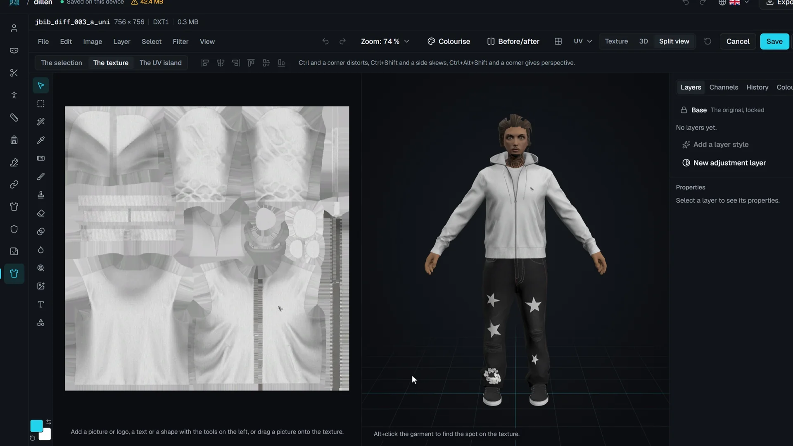Open the scissors section in the sidebar

coord(14,73)
